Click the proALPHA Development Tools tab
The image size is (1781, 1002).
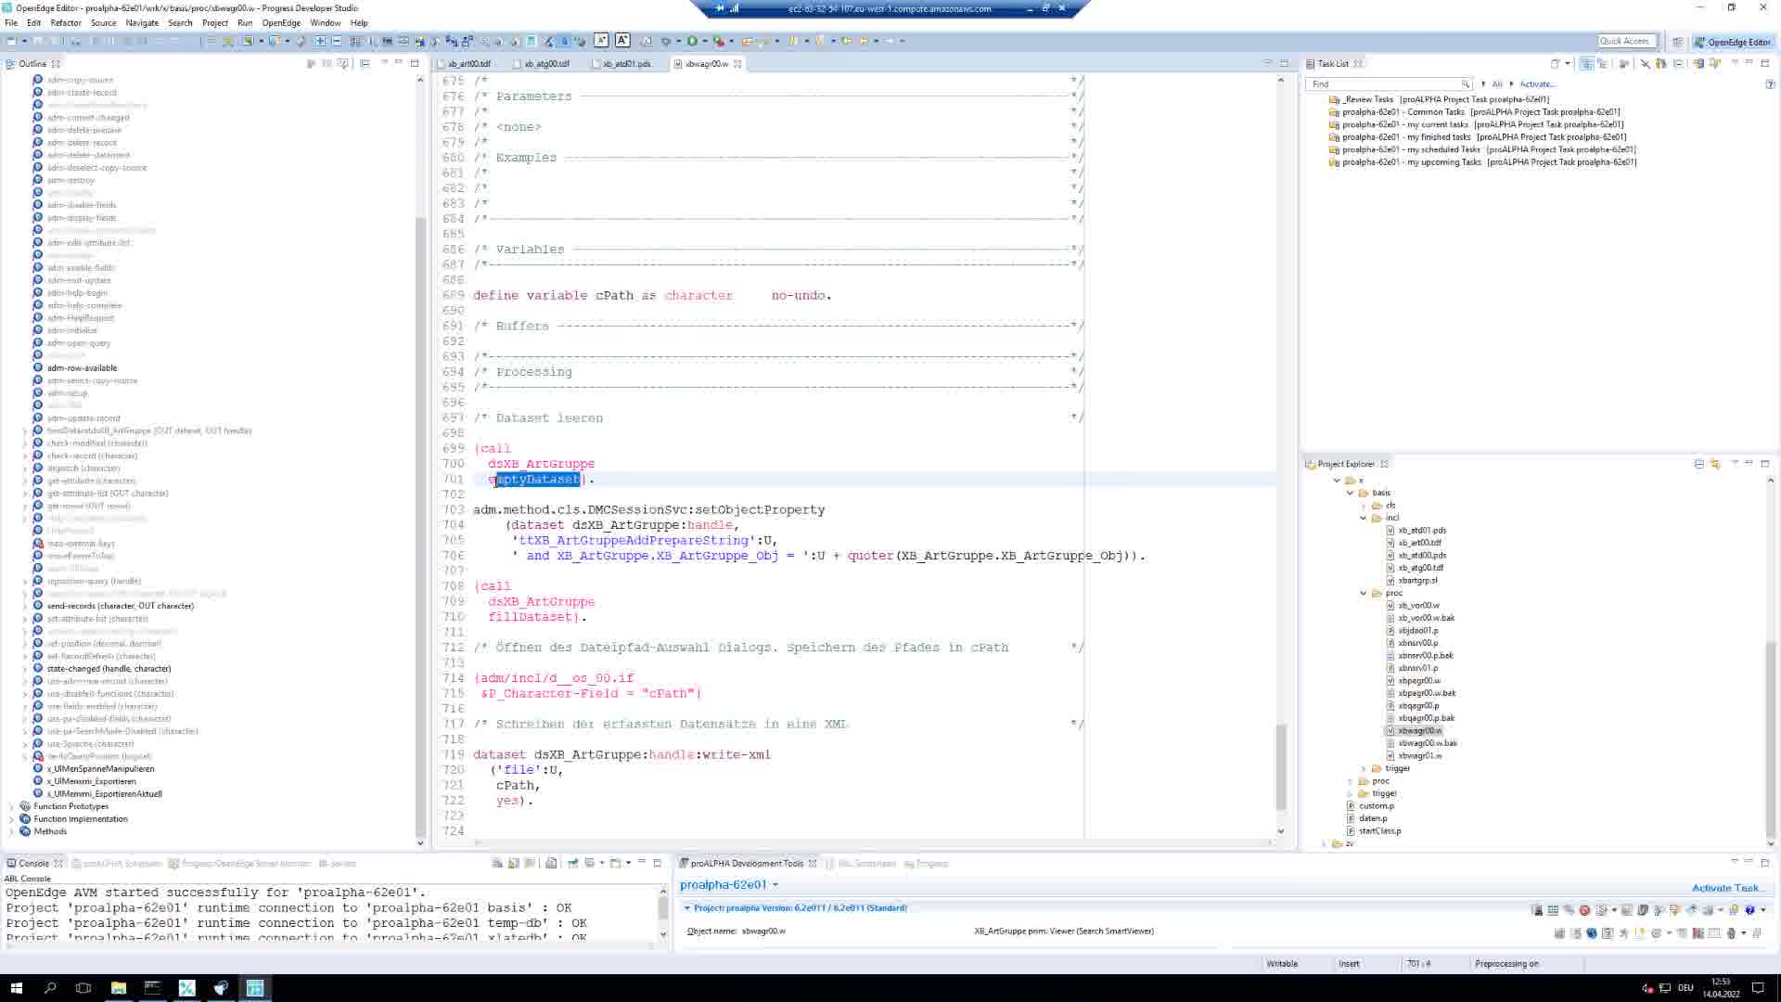pyautogui.click(x=747, y=864)
